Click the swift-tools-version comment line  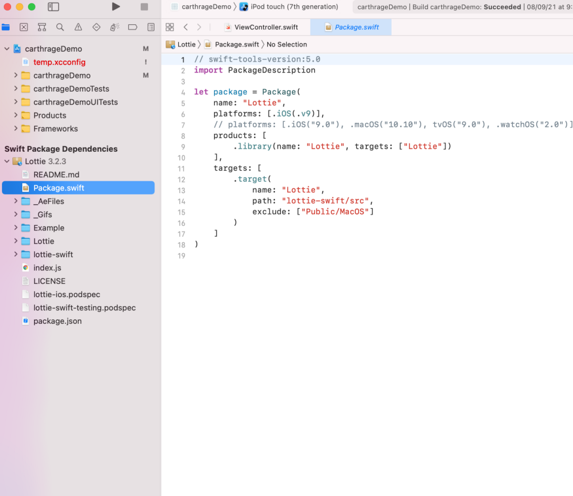257,59
